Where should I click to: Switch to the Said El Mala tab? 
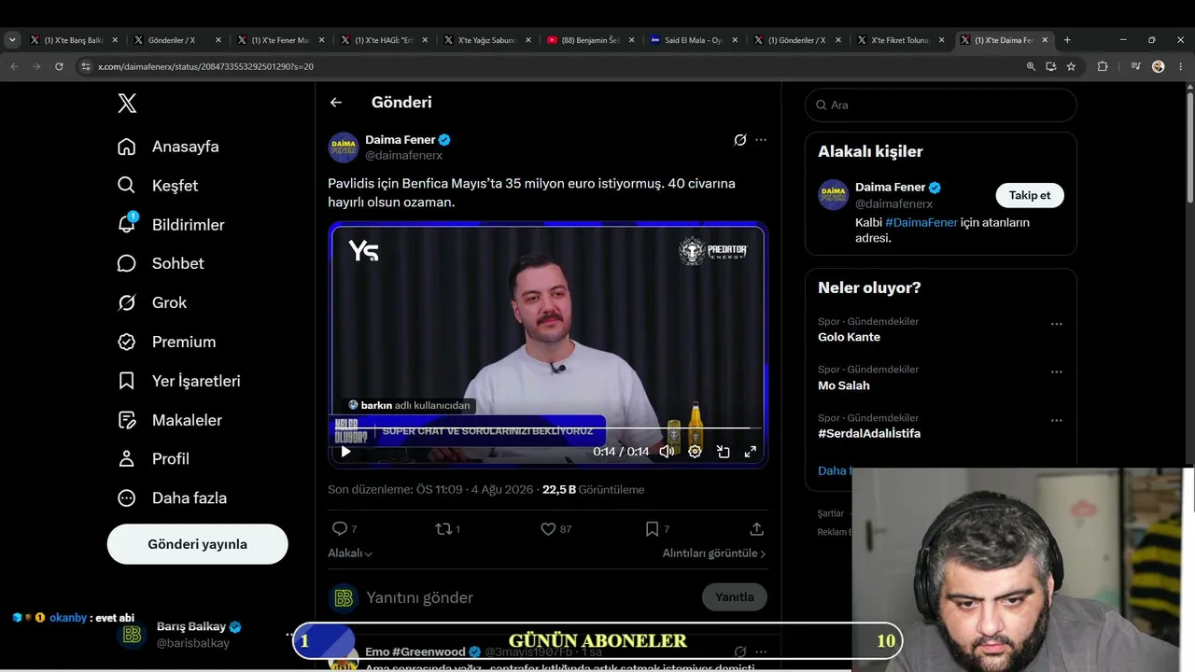(694, 40)
